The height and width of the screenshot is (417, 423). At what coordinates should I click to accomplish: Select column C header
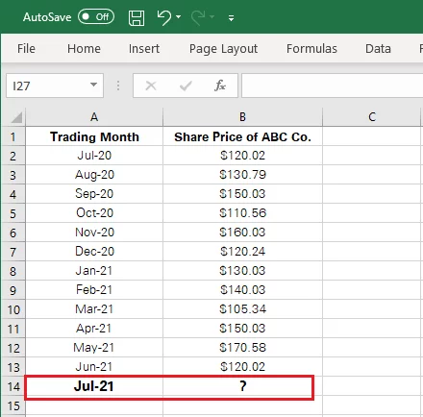[x=371, y=117]
